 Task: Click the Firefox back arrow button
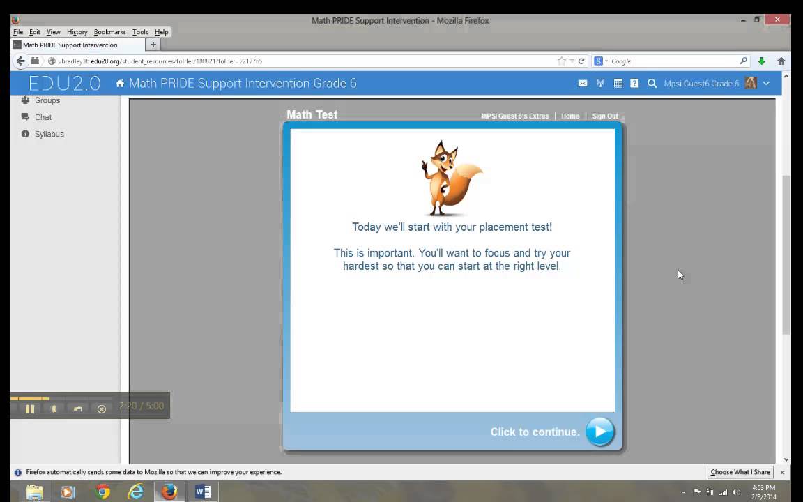(20, 61)
